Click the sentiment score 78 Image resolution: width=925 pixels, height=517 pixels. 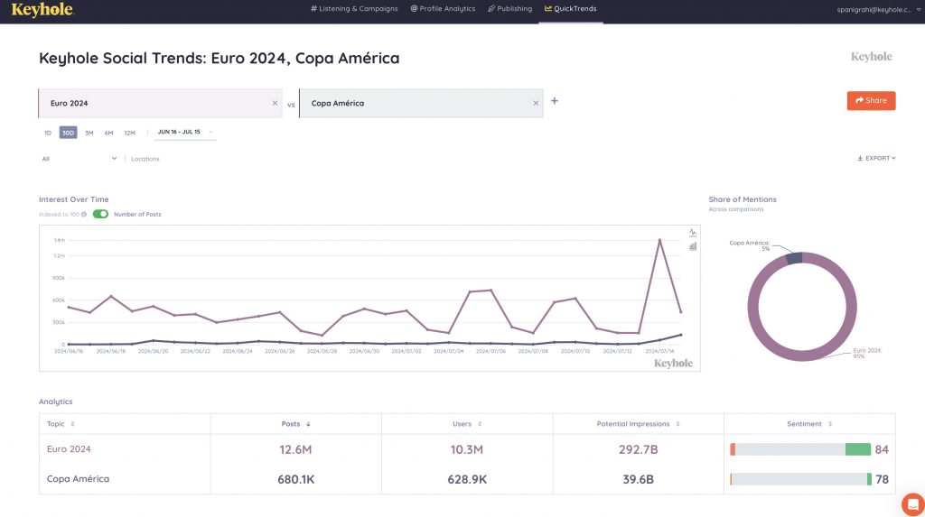tap(882, 480)
